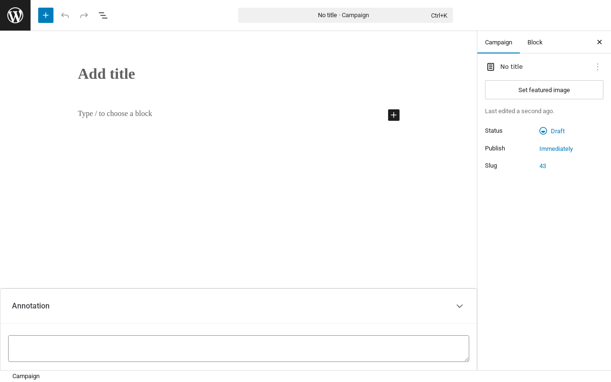Image resolution: width=611 pixels, height=382 pixels.
Task: Select the Campaign sidebar tab
Action: pyautogui.click(x=498, y=42)
